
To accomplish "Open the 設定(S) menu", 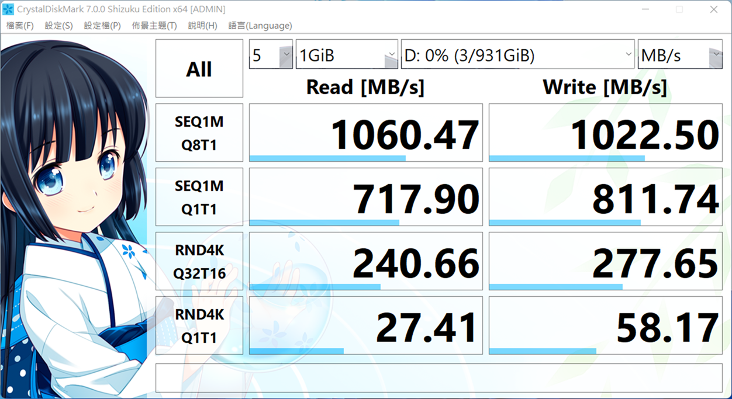I will tap(58, 26).
